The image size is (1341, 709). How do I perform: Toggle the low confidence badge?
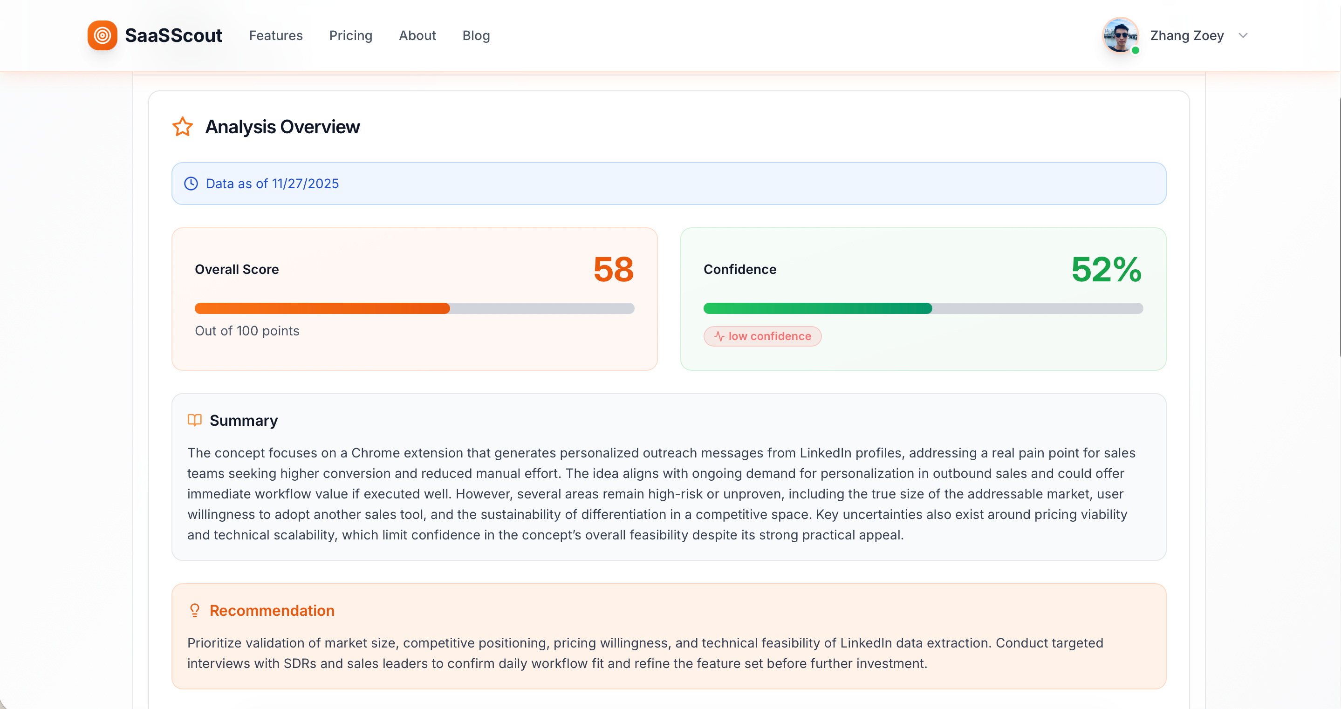pos(762,336)
